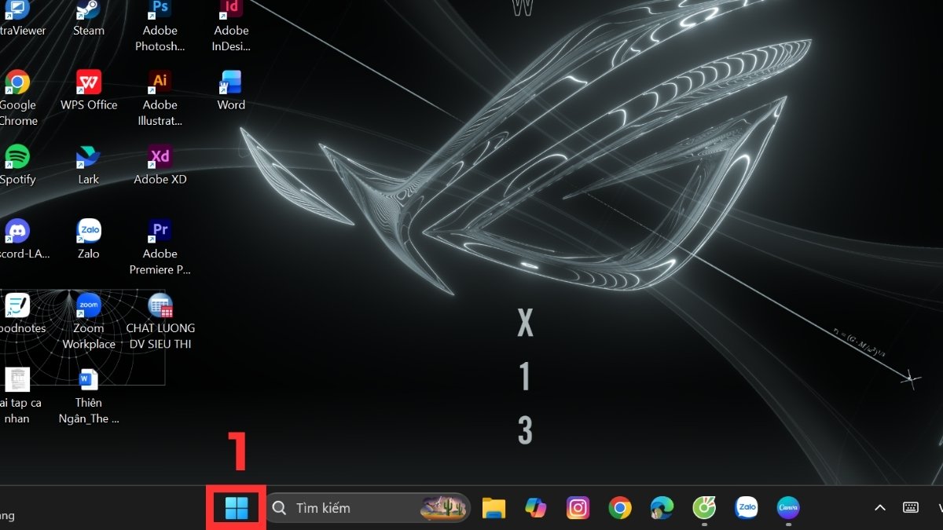The image size is (943, 530).
Task: Open Canva from the taskbar
Action: coord(788,508)
